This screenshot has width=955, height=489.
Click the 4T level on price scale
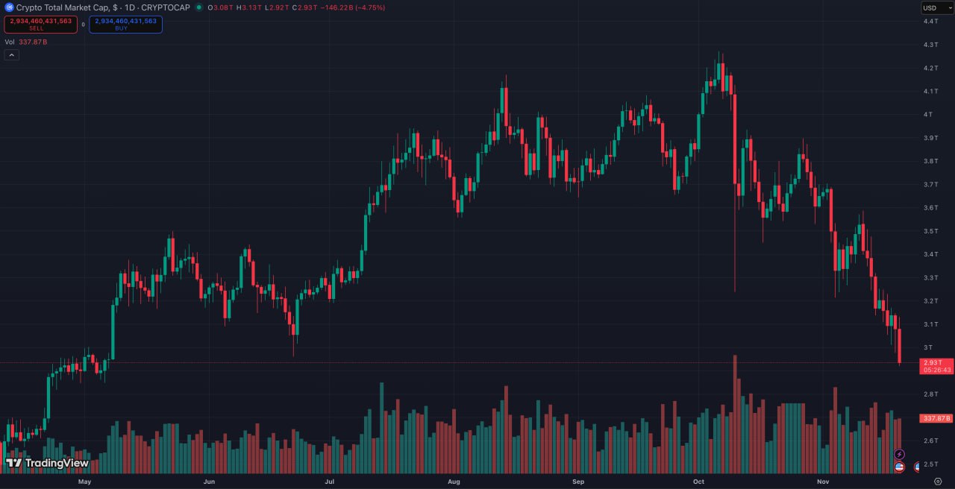pos(929,115)
